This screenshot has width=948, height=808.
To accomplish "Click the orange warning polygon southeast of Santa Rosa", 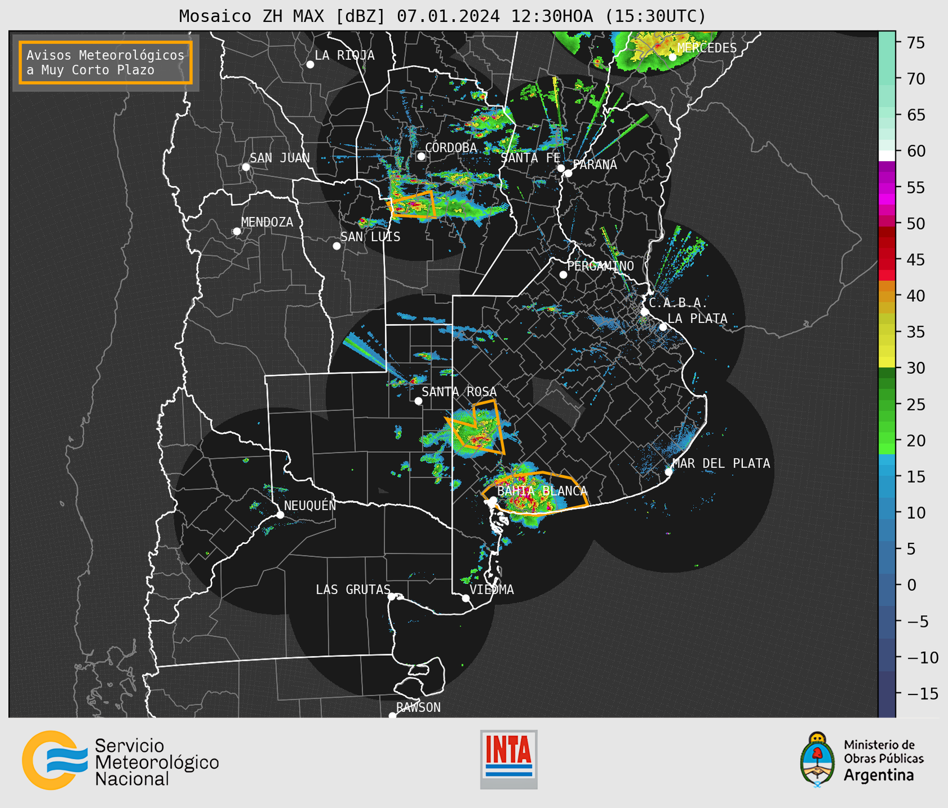I will click(x=477, y=427).
